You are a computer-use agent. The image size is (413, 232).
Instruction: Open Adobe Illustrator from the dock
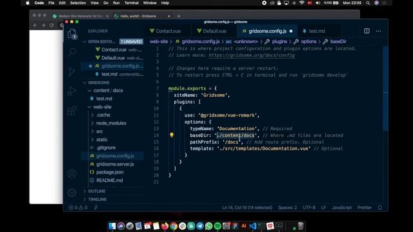pyautogui.click(x=244, y=226)
